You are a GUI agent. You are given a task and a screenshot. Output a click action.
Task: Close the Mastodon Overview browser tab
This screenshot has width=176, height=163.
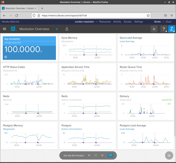point(36,8)
